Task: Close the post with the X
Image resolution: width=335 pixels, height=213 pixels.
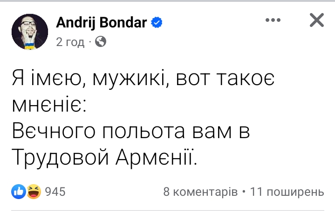Action: click(x=317, y=20)
